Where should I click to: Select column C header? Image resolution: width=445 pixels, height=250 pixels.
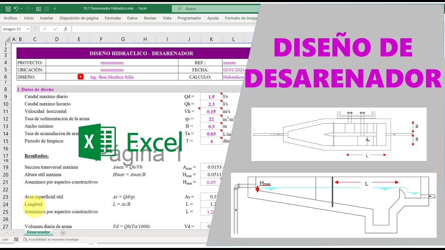click(35, 39)
